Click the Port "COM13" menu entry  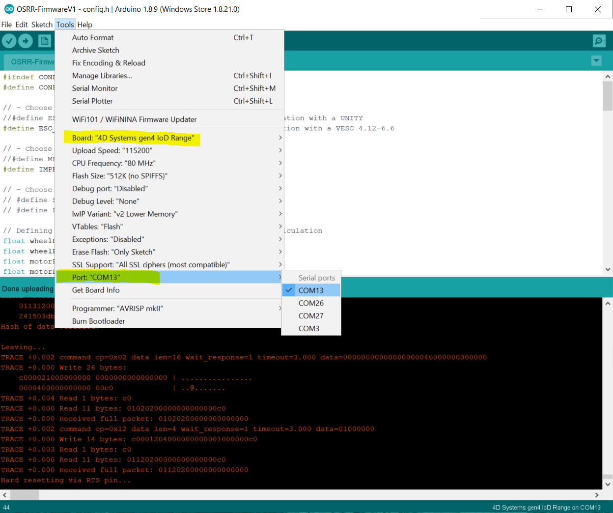(x=169, y=277)
